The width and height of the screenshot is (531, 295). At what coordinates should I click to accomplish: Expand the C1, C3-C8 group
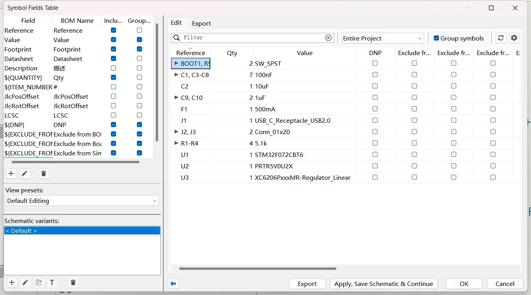pos(176,75)
